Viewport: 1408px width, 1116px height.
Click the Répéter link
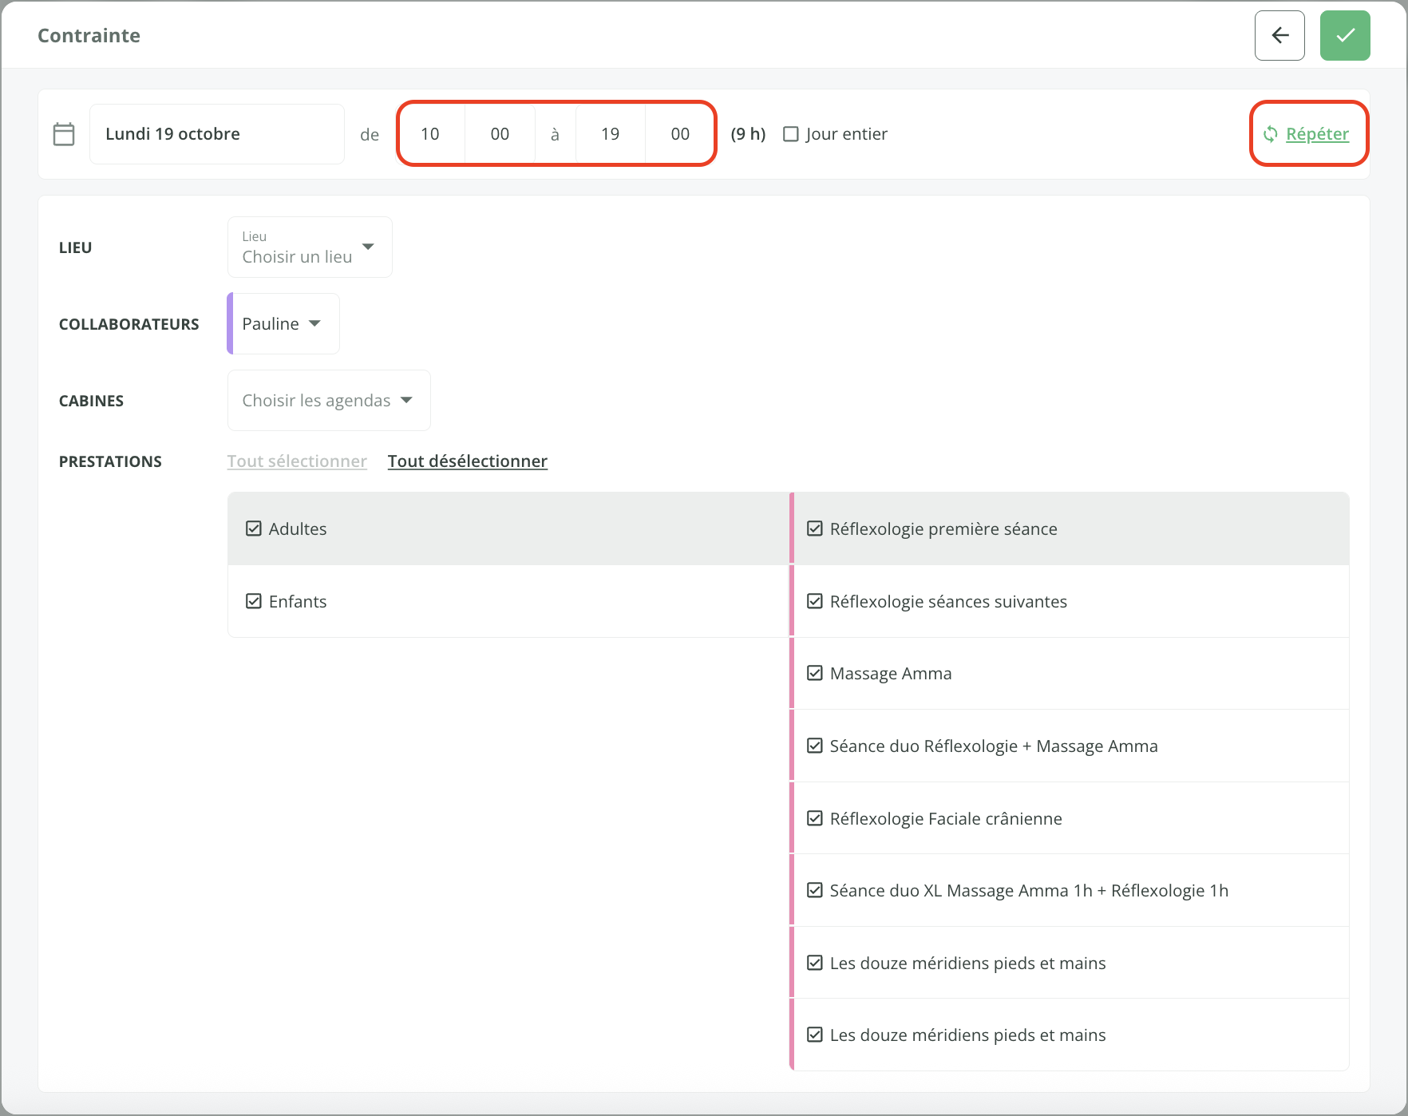coord(1317,134)
